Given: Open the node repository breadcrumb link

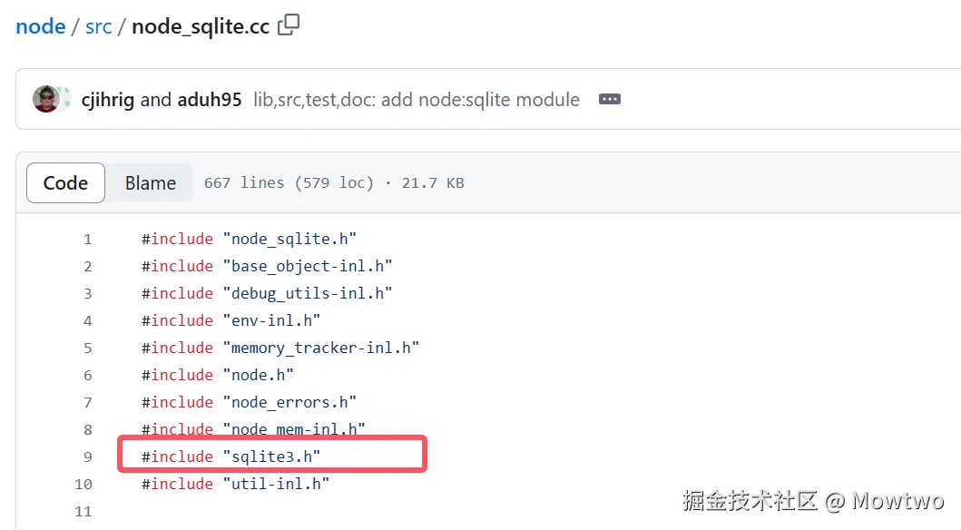Looking at the screenshot, I should 41,26.
